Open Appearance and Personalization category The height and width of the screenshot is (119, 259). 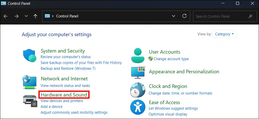[184, 72]
